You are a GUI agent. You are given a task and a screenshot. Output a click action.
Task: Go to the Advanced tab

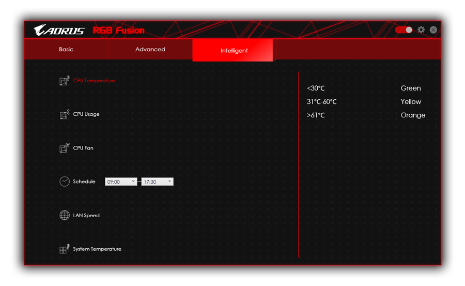click(150, 50)
